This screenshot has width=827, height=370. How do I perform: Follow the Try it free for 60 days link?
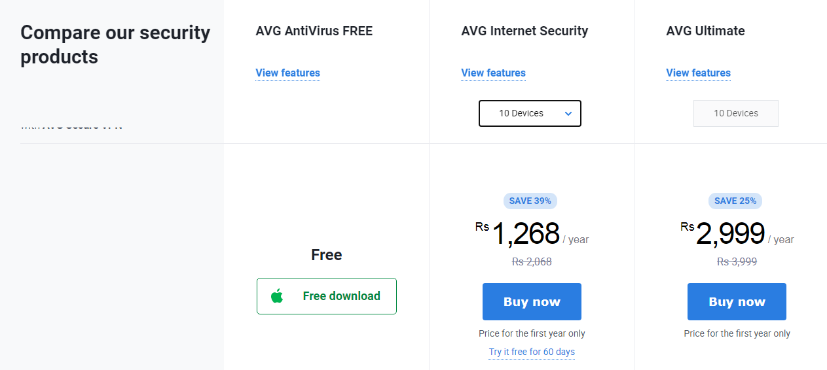click(x=532, y=352)
